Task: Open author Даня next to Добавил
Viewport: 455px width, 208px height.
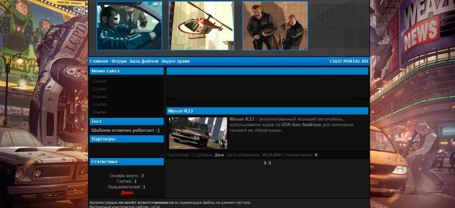Action: pos(219,155)
